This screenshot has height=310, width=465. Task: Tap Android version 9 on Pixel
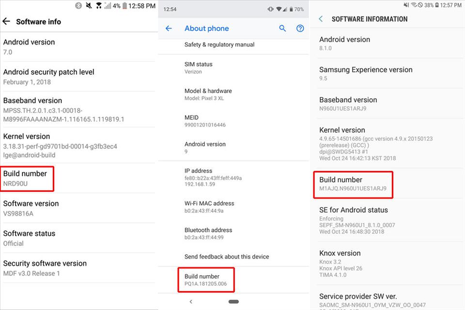coord(204,147)
